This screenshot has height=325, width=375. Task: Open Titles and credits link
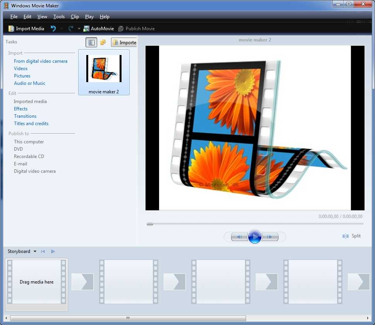point(31,124)
